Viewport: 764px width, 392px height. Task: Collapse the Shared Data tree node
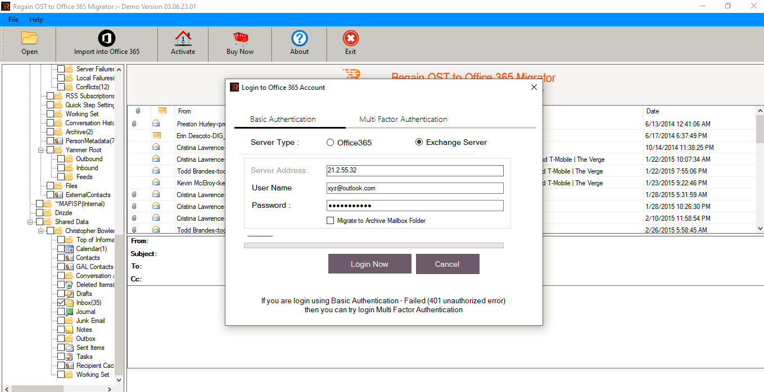30,222
